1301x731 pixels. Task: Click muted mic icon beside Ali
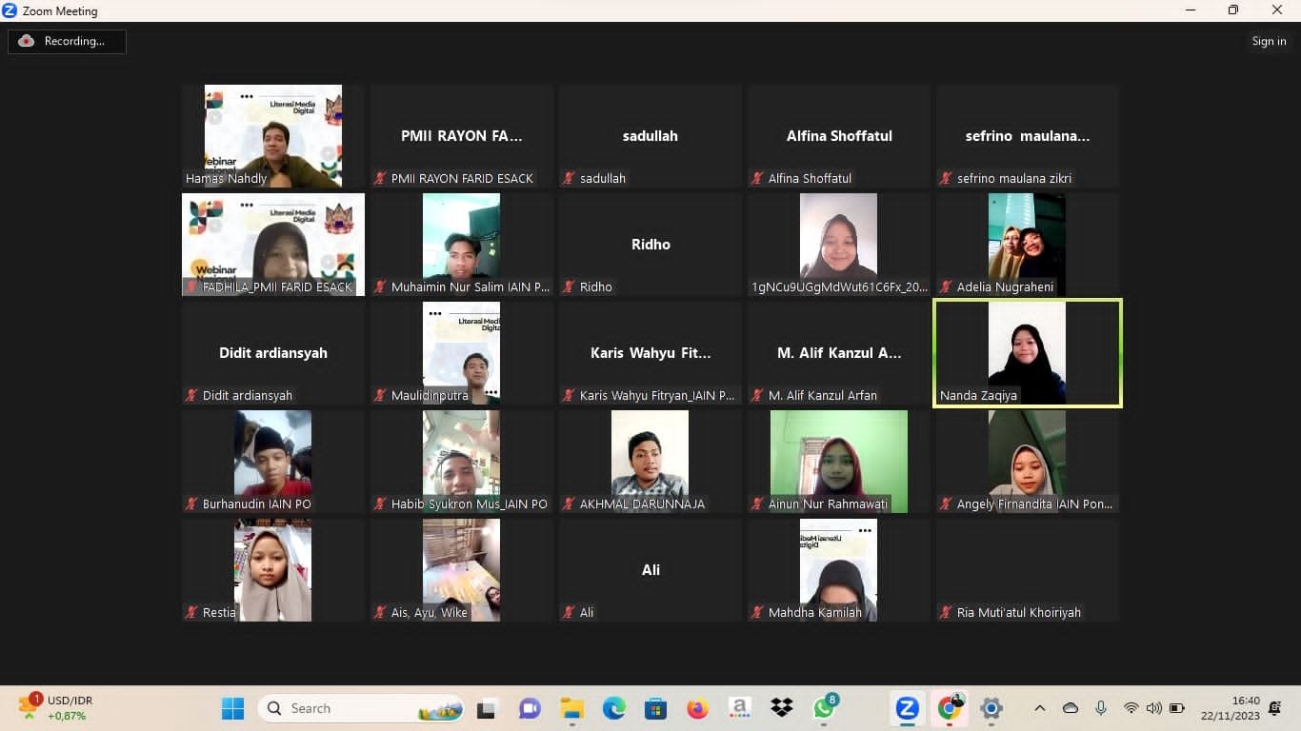pos(570,612)
